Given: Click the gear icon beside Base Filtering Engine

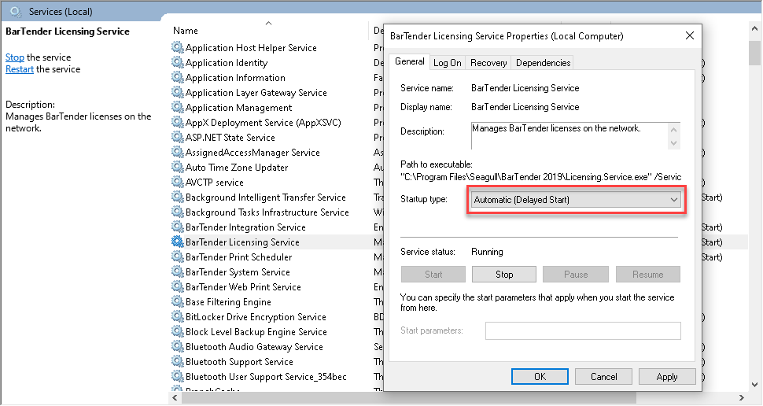Looking at the screenshot, I should coord(177,302).
